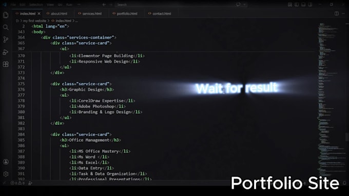
Task: Click line number 375 in the gutter
Action: coord(21,84)
